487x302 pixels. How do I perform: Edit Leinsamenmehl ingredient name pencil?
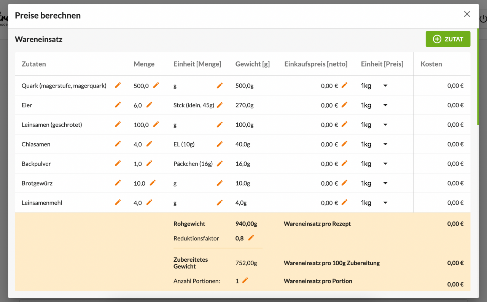pyautogui.click(x=118, y=202)
